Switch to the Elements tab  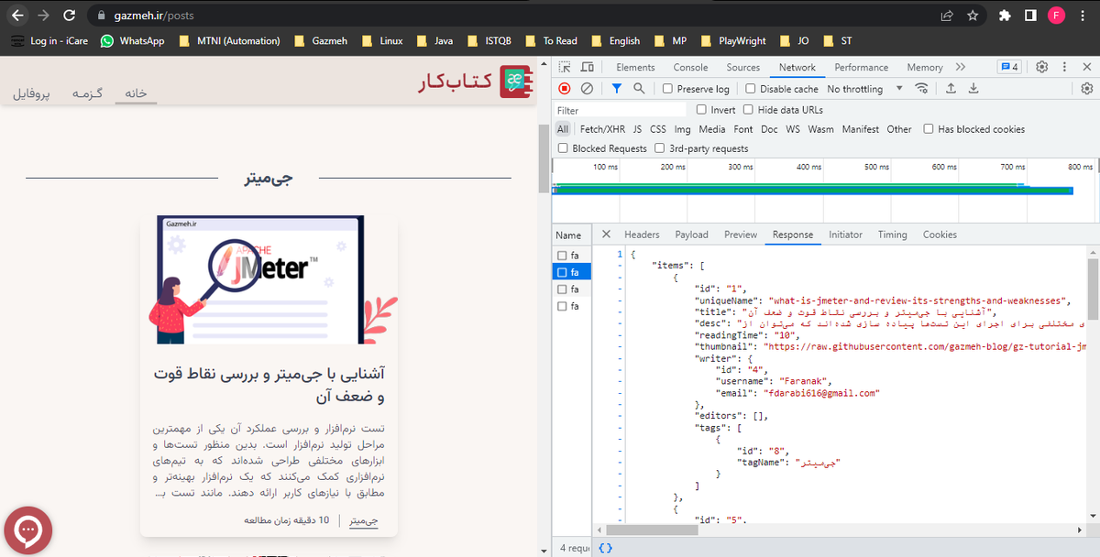tap(635, 67)
